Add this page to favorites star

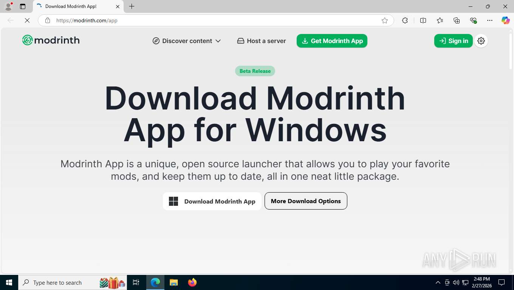coord(385,20)
